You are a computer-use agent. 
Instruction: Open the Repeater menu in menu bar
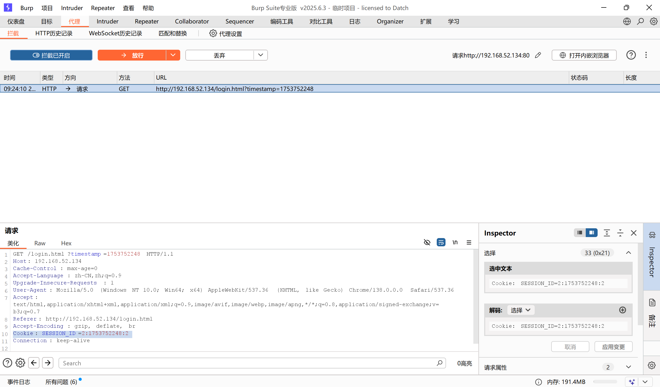(103, 8)
